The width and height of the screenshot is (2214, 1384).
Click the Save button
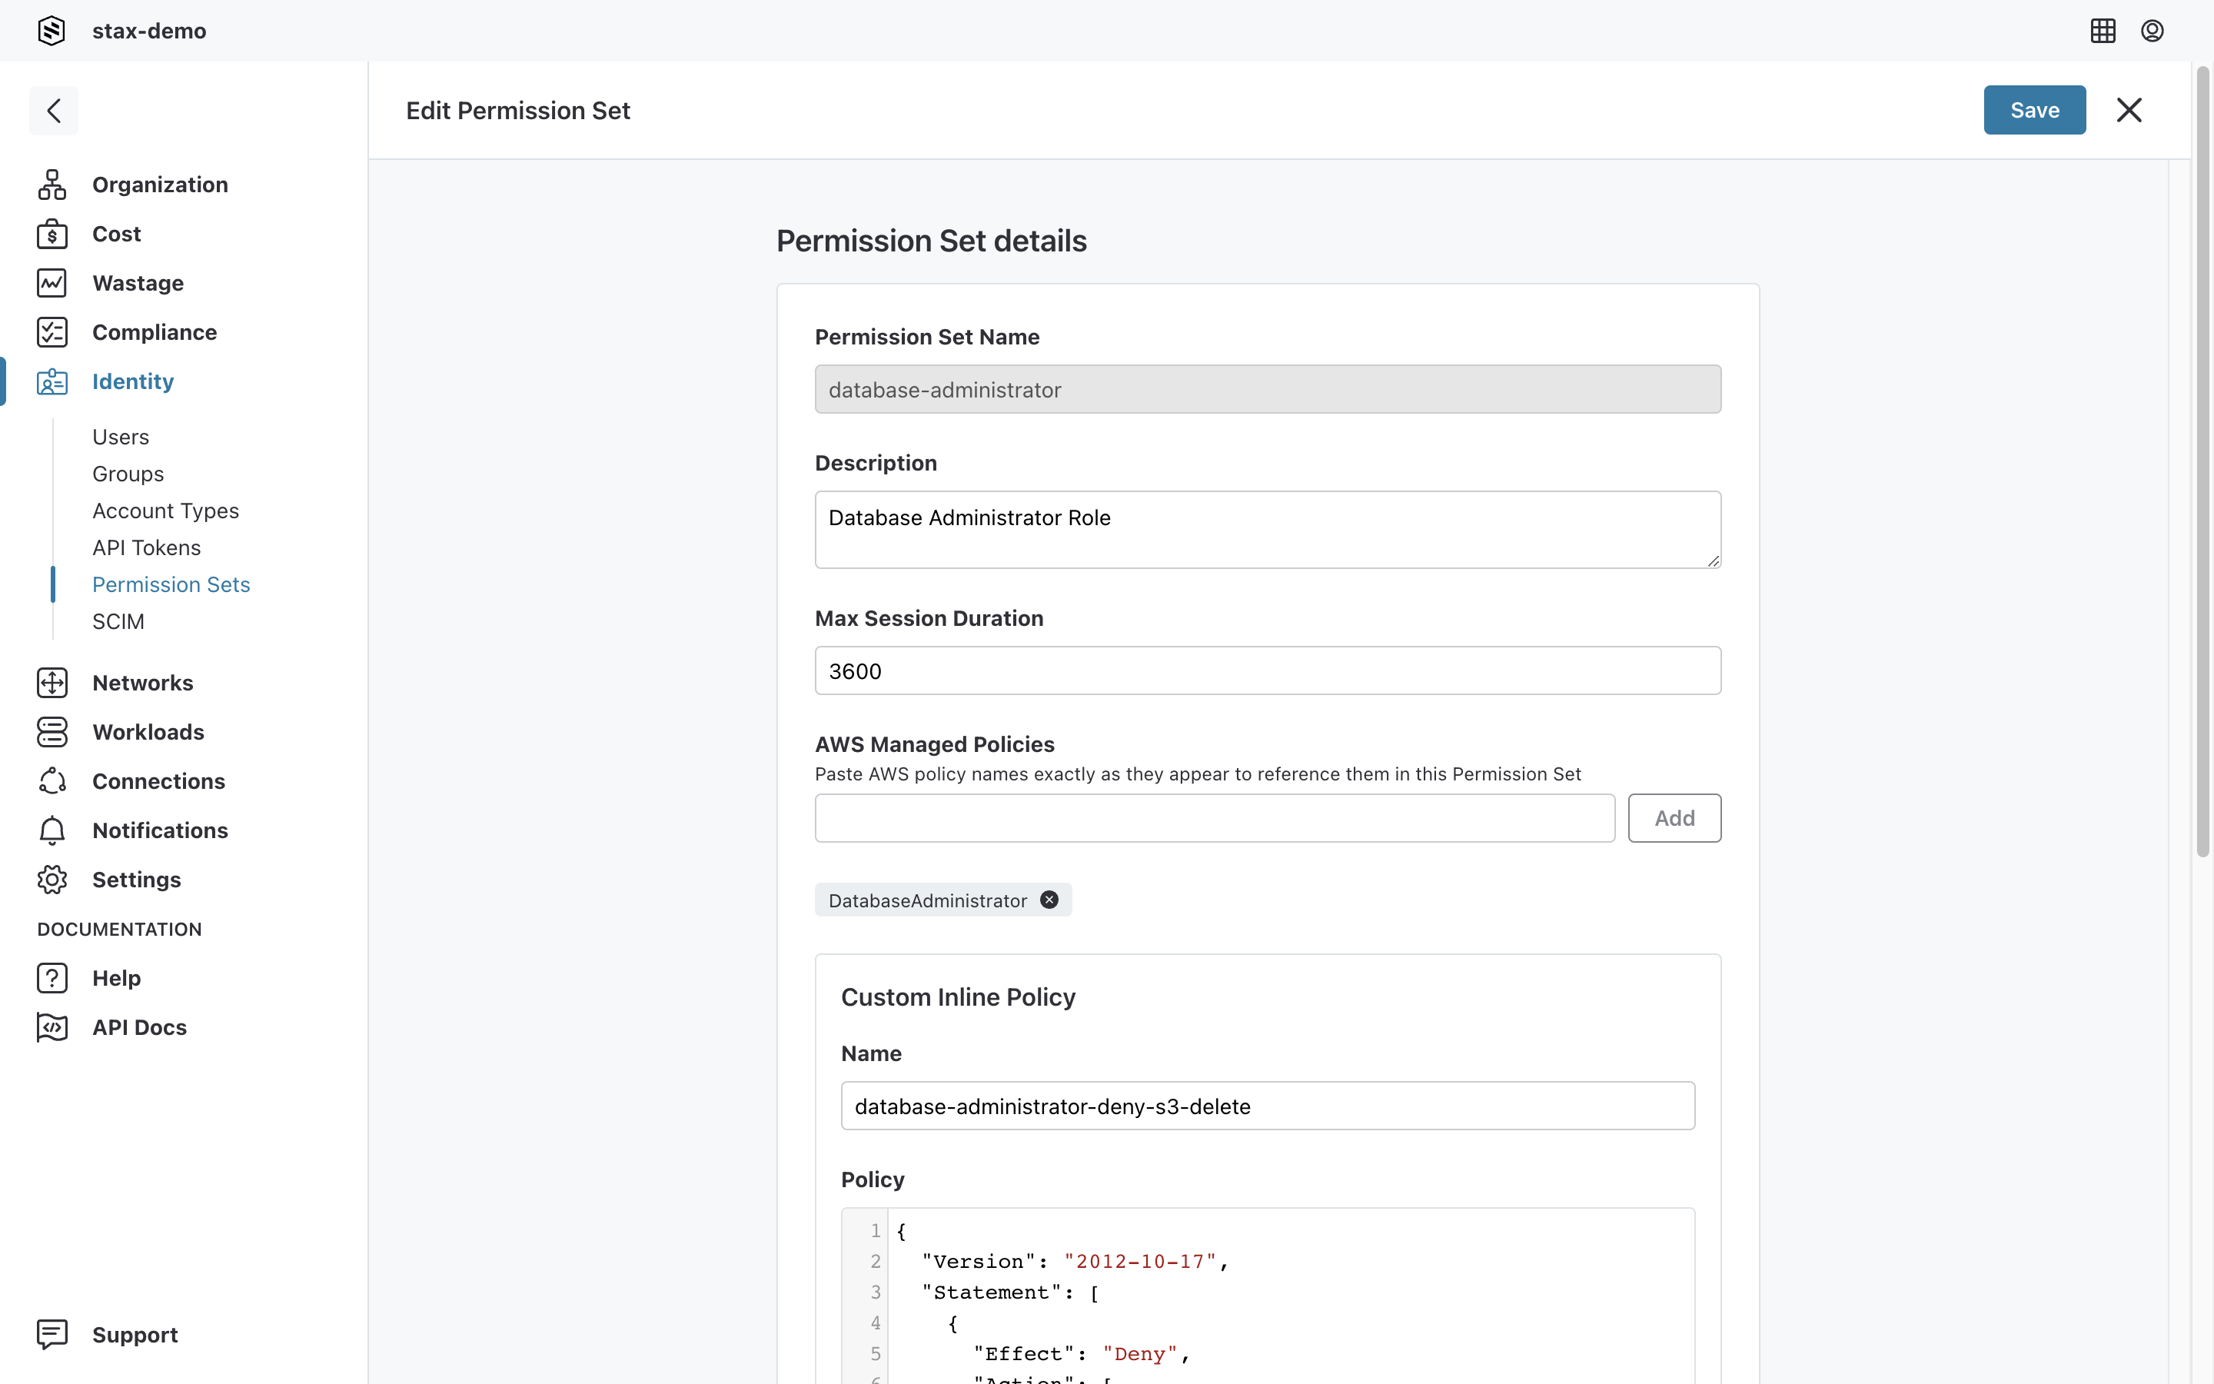tap(2035, 110)
